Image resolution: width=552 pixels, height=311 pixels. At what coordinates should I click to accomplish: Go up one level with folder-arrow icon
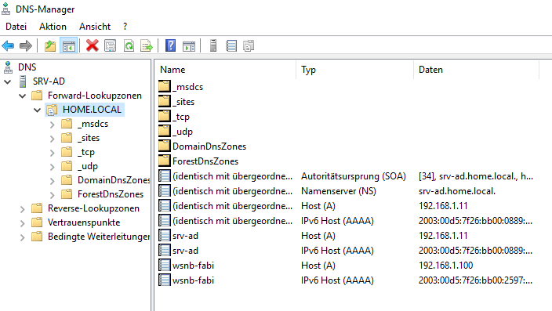point(50,45)
